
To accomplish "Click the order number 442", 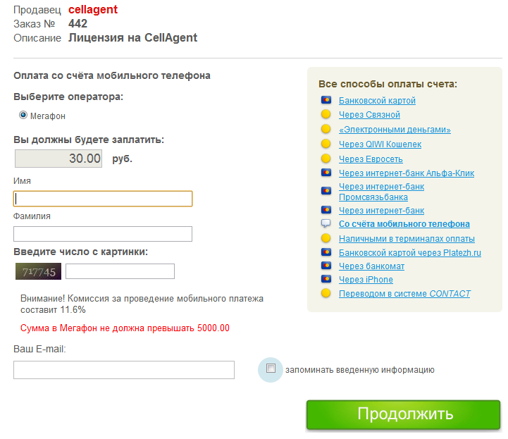I will click(x=78, y=24).
